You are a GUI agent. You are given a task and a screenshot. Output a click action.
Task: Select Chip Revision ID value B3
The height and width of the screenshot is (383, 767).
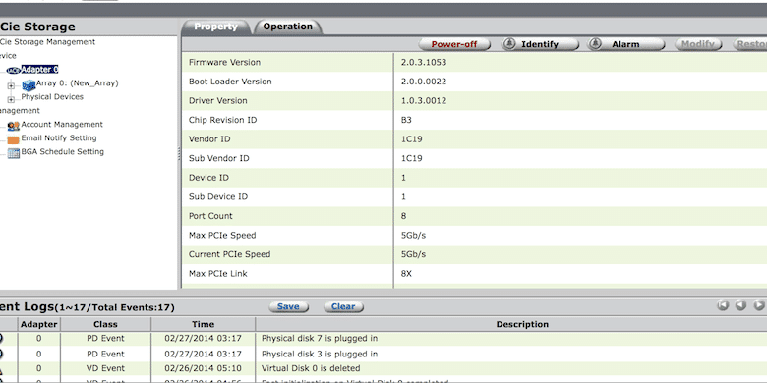(x=406, y=120)
